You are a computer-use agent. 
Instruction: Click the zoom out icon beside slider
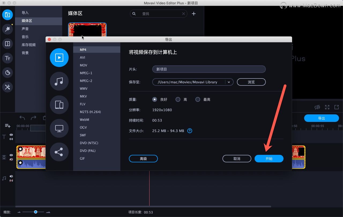point(19,212)
